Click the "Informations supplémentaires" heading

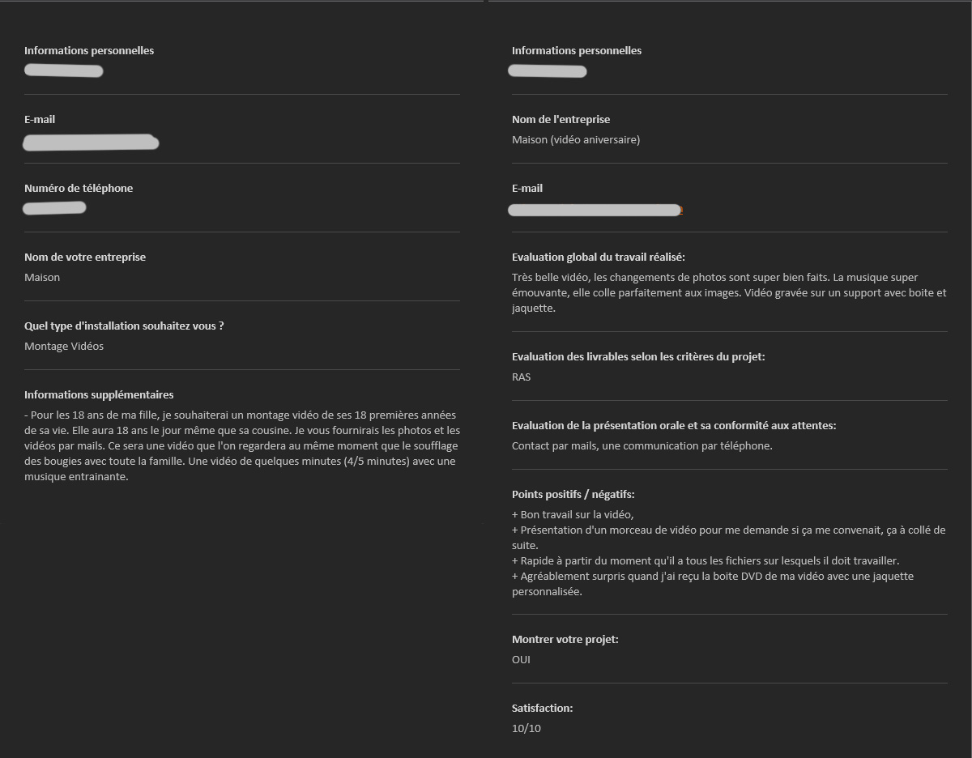point(99,395)
